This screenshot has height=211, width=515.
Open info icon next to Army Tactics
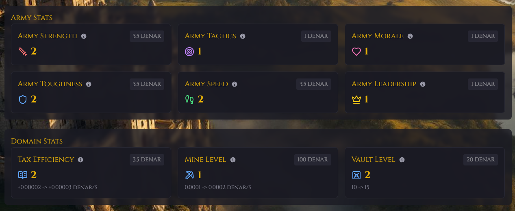pos(243,36)
